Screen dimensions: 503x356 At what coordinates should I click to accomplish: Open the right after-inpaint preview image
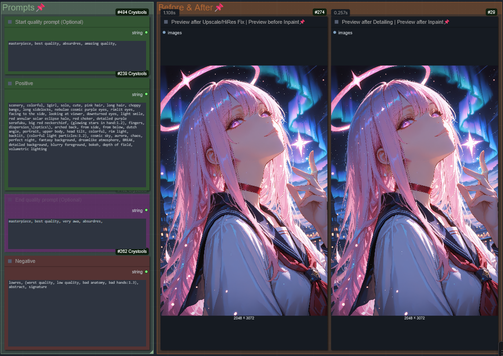pos(414,190)
